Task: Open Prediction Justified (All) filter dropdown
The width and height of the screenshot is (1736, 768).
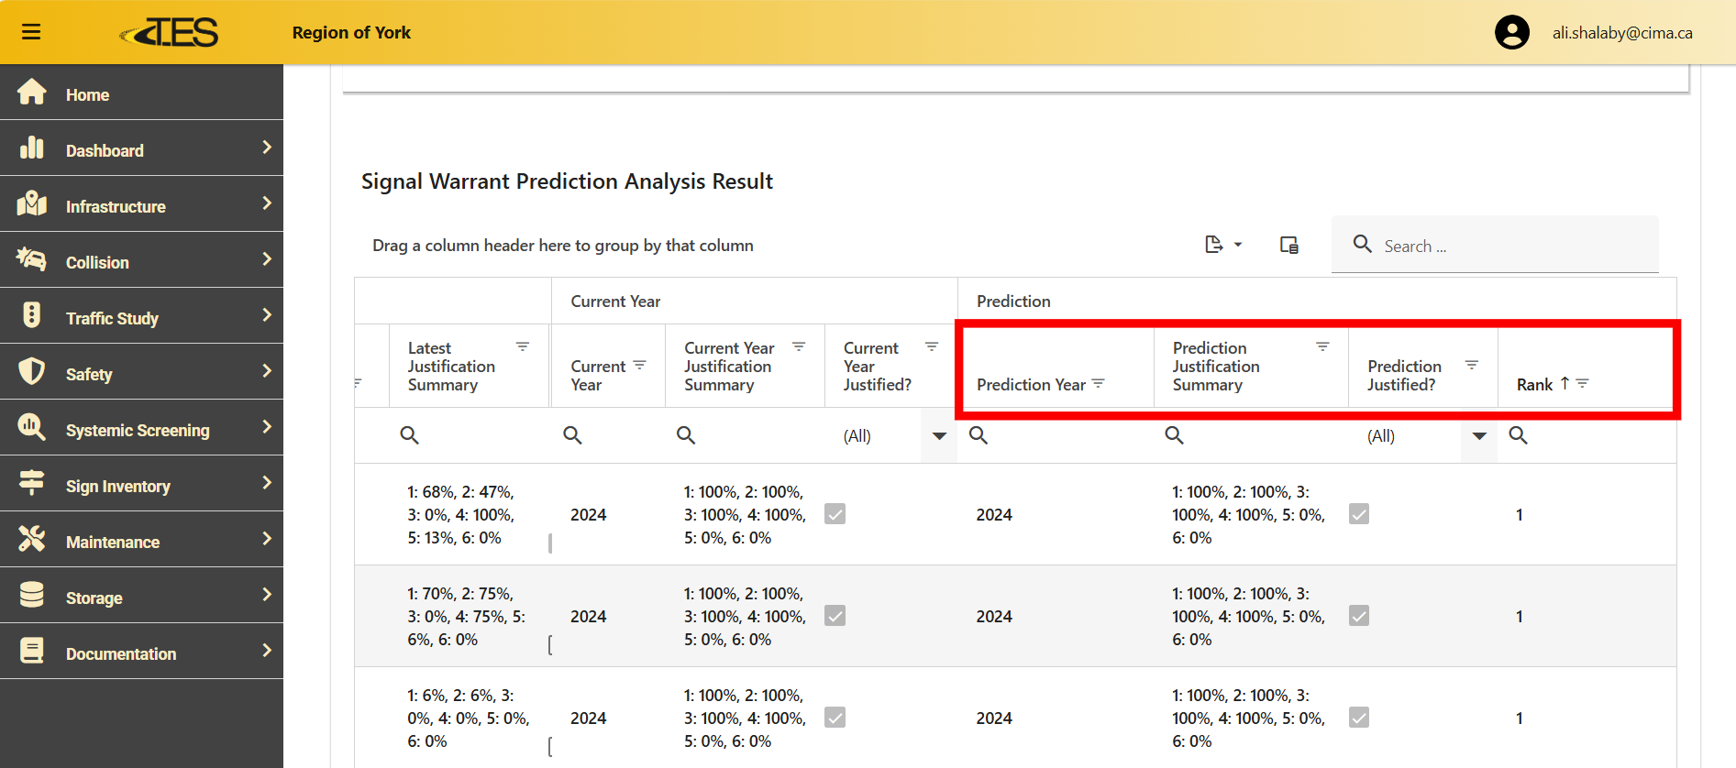Action: [1478, 436]
